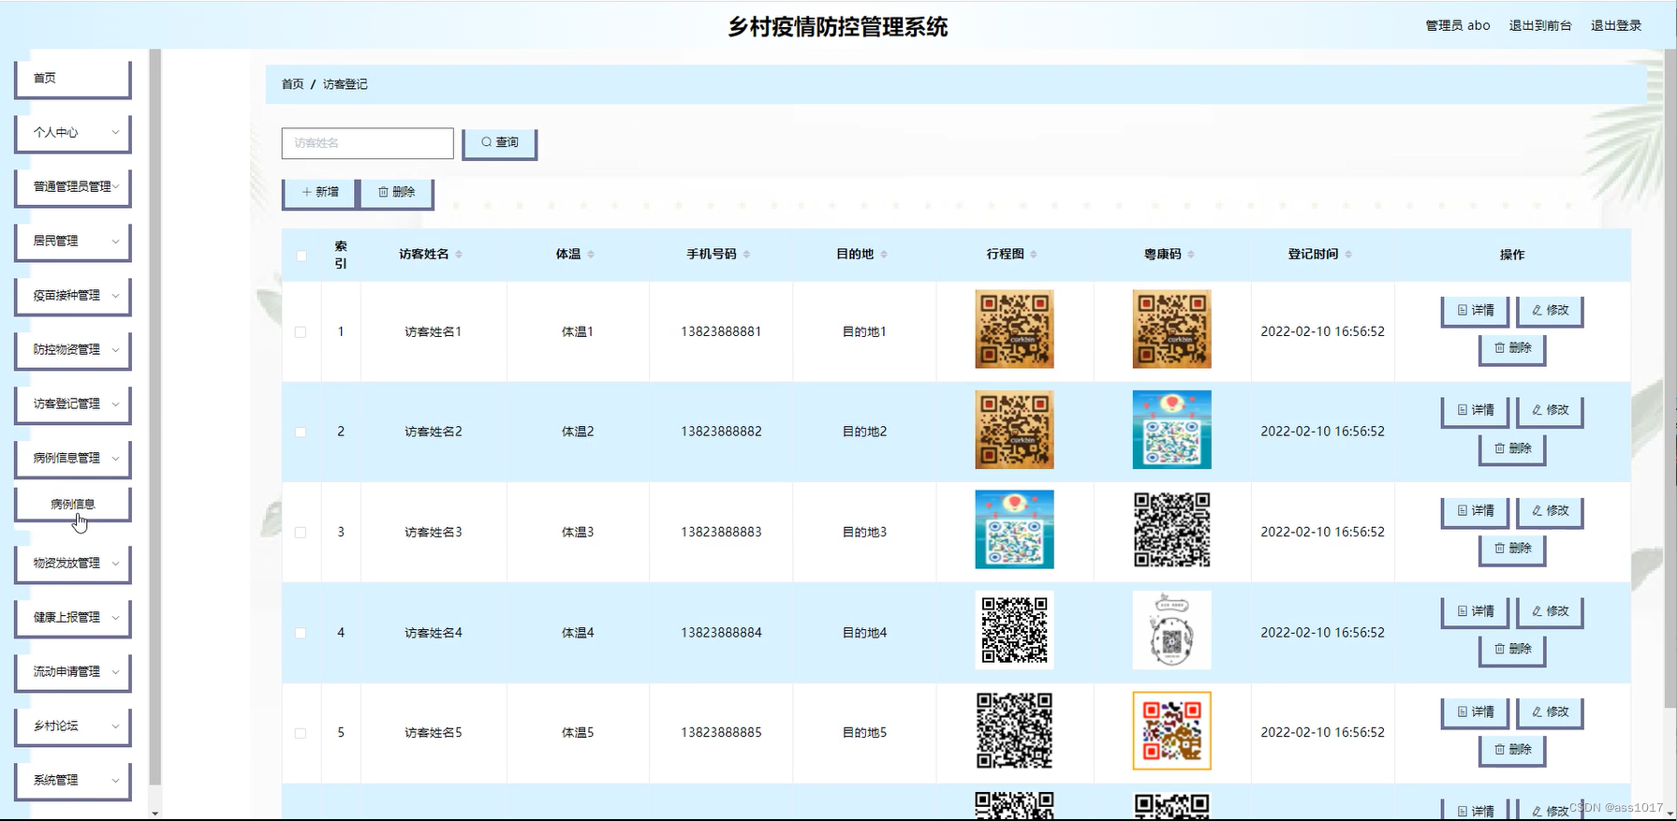This screenshot has height=821, width=1677.
Task: Open 详情 for 访客姓名2
Action: pos(1475,411)
